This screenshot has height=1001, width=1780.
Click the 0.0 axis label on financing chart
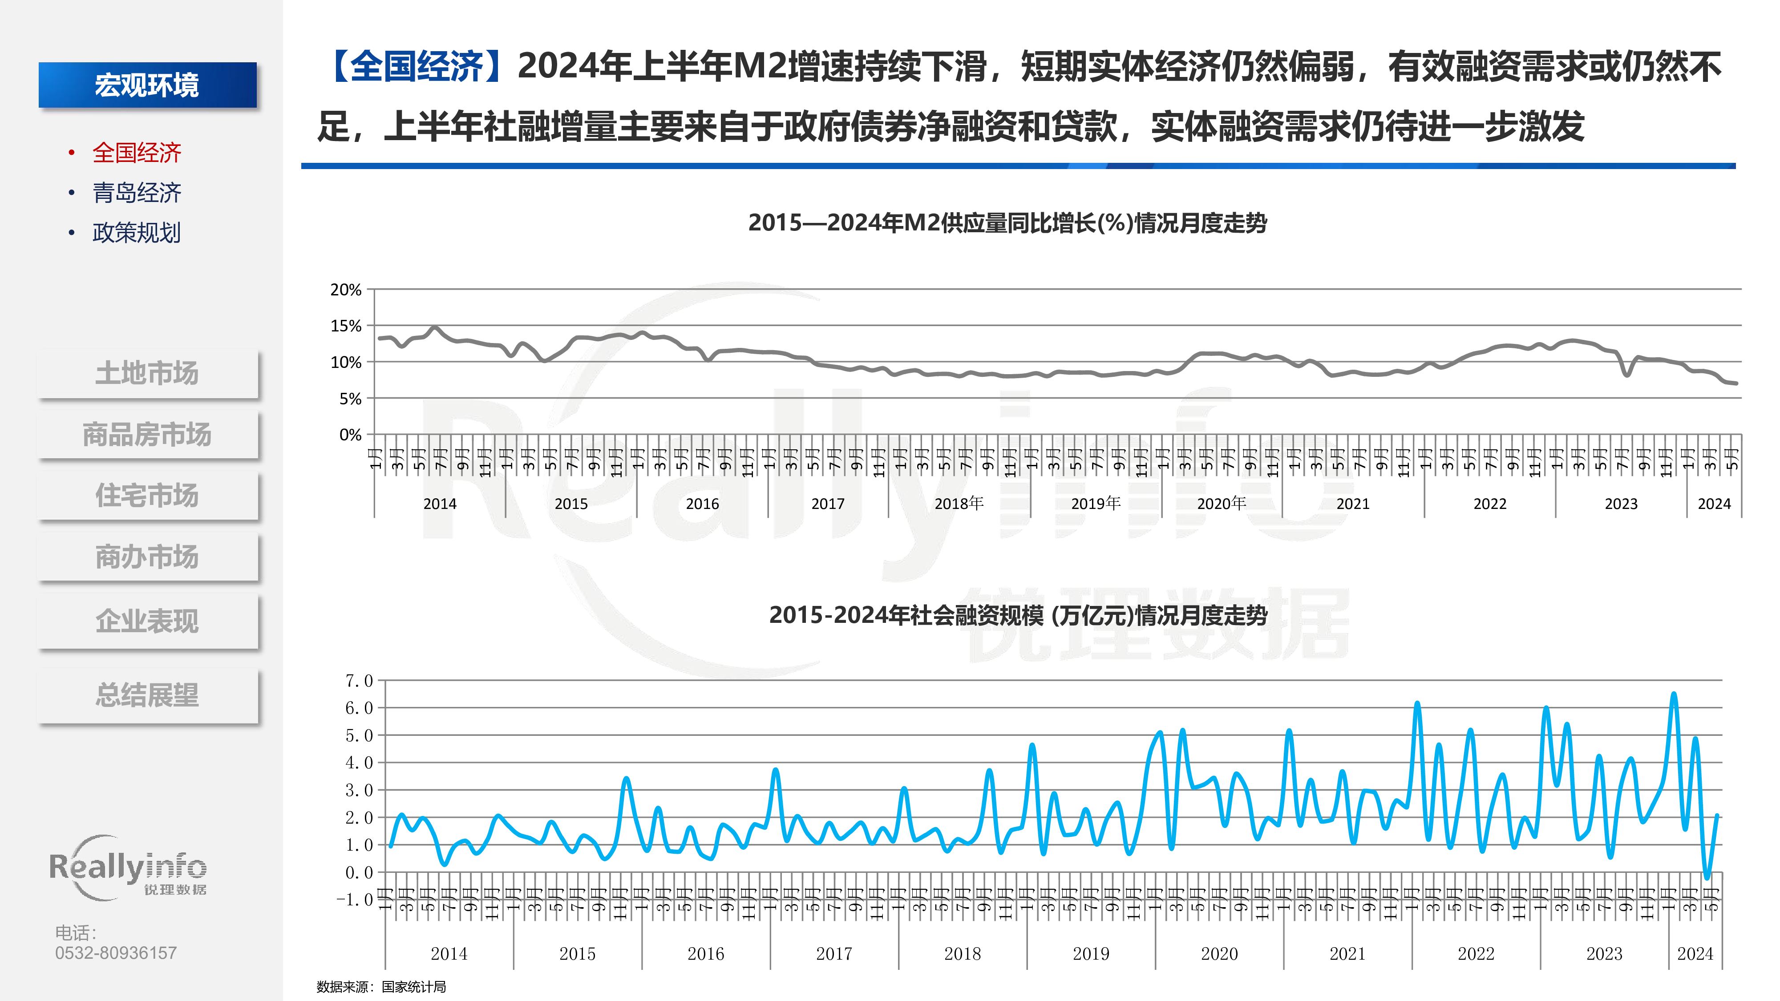(359, 872)
